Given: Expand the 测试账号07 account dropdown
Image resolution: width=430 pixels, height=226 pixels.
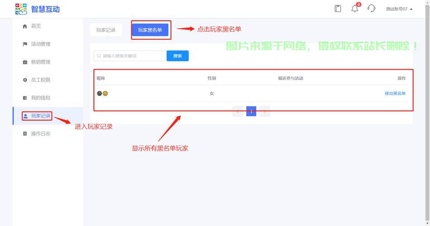Looking at the screenshot, I should point(399,9).
